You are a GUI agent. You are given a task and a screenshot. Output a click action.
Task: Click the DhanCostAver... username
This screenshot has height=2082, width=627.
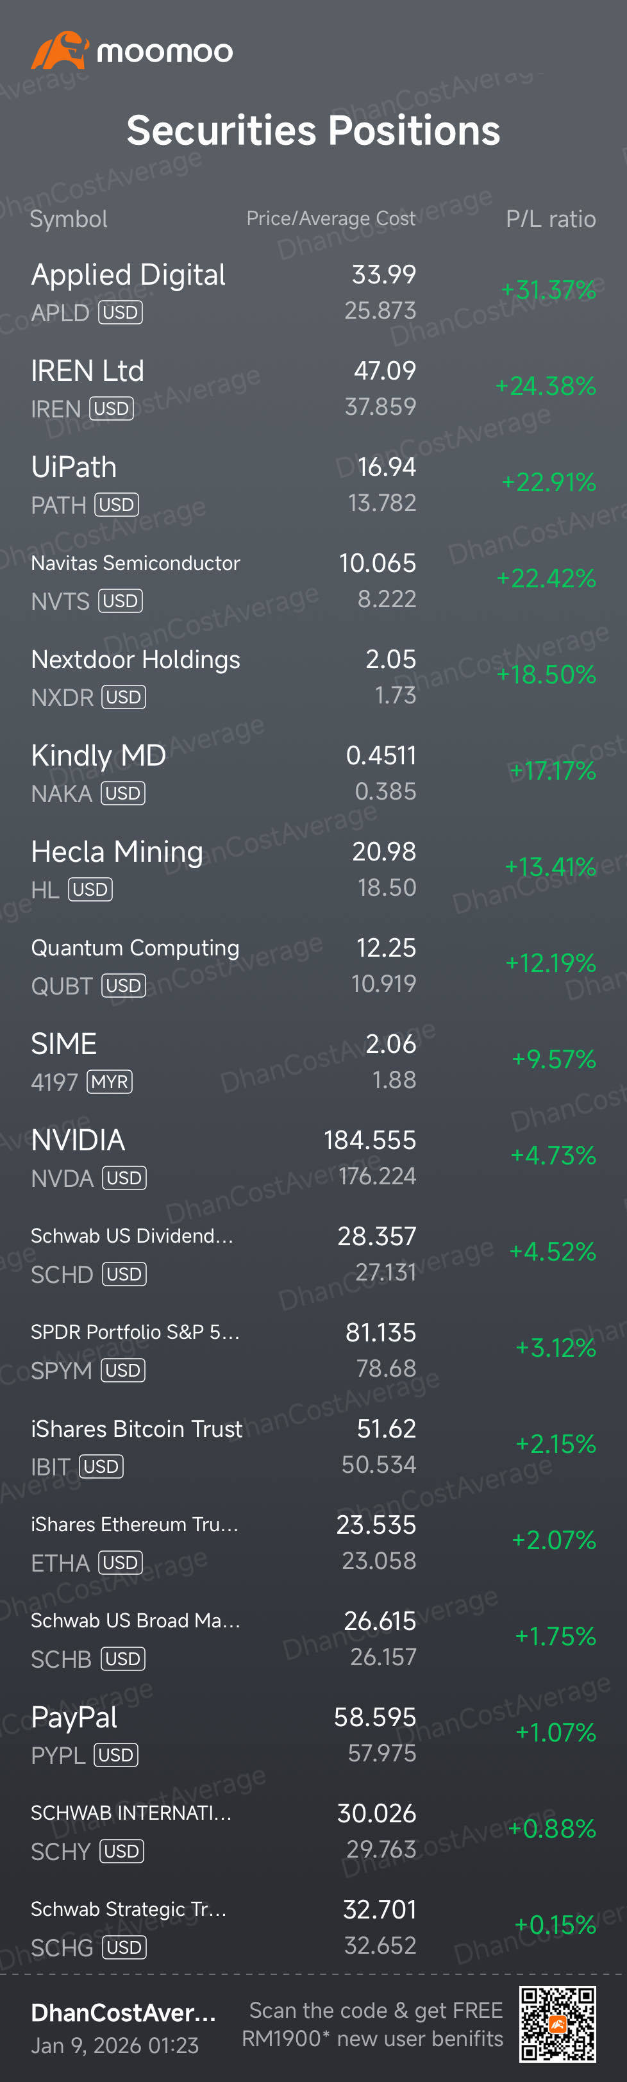(x=124, y=2013)
